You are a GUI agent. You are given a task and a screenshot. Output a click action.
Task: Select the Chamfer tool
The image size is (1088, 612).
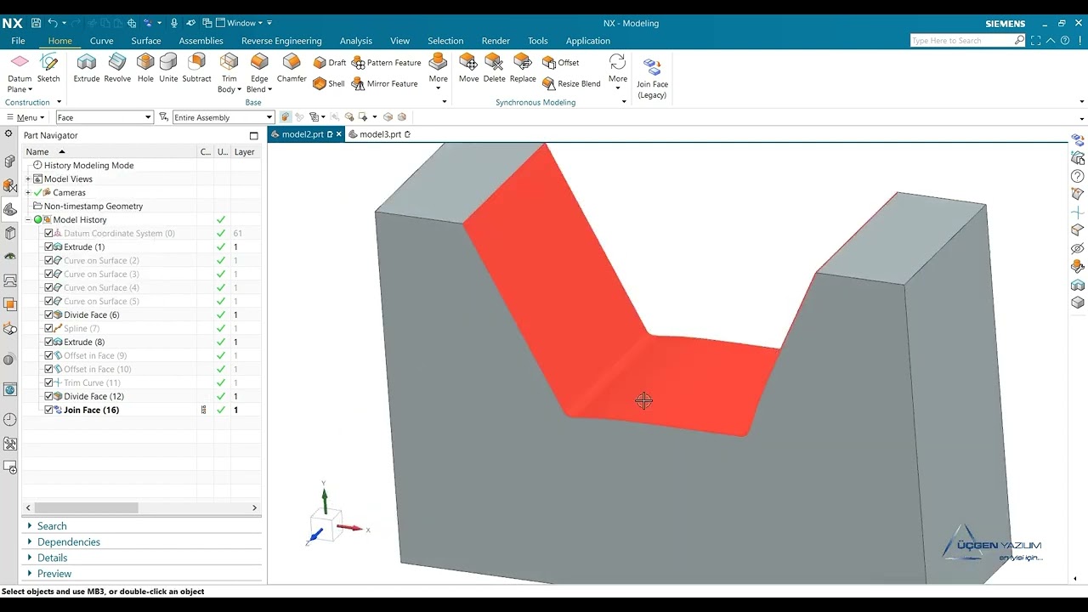point(292,68)
